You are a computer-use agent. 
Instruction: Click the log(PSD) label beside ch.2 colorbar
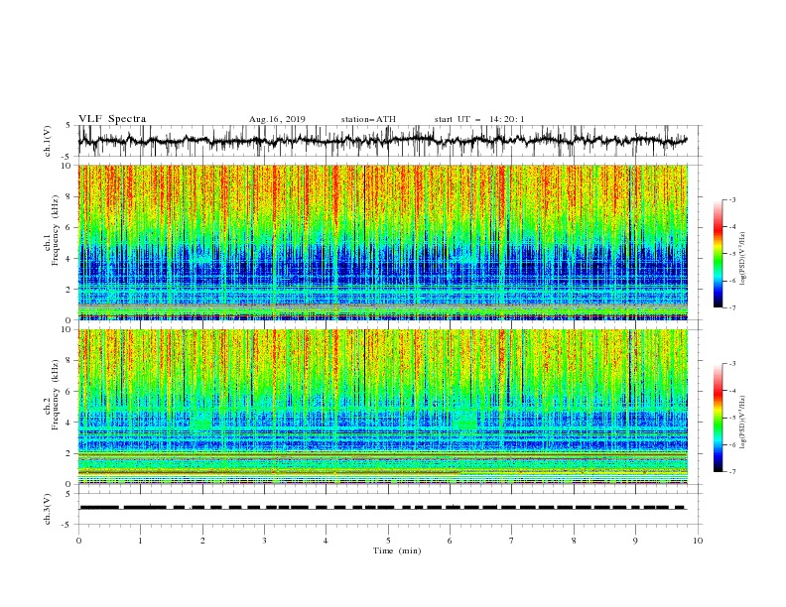tap(743, 423)
